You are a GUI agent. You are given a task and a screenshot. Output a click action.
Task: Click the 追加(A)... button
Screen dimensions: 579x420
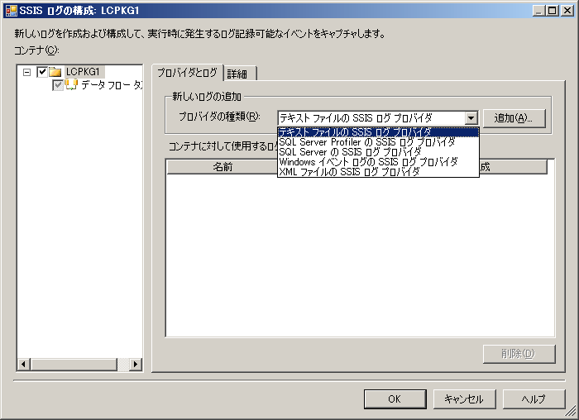pyautogui.click(x=514, y=118)
